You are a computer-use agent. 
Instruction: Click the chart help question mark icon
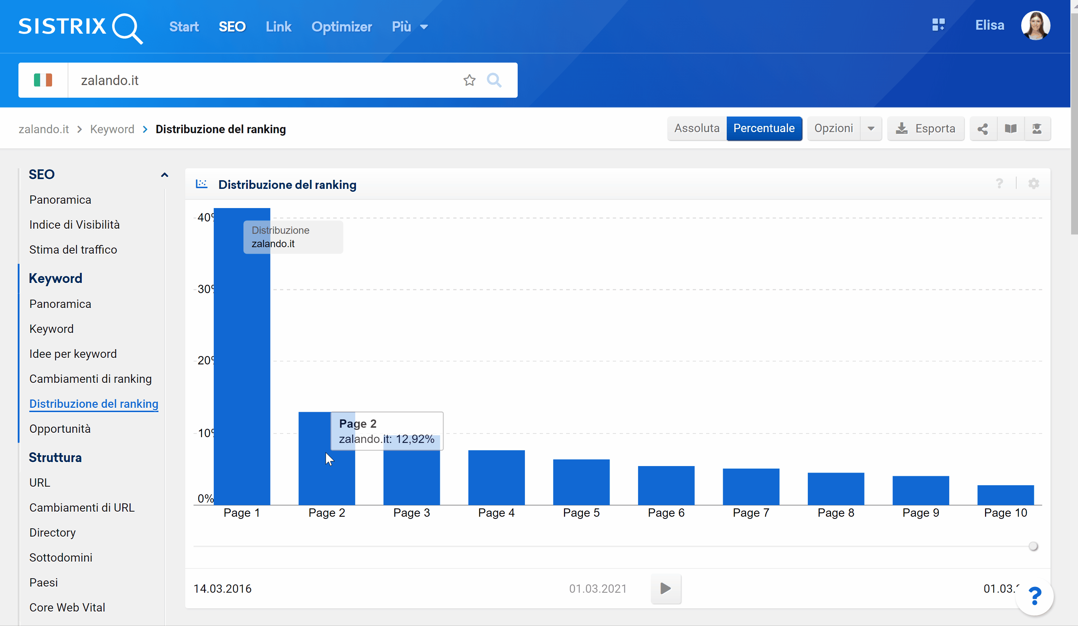click(x=999, y=183)
